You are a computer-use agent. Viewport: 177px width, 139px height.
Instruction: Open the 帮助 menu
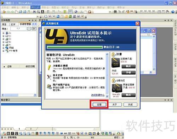click(121, 7)
